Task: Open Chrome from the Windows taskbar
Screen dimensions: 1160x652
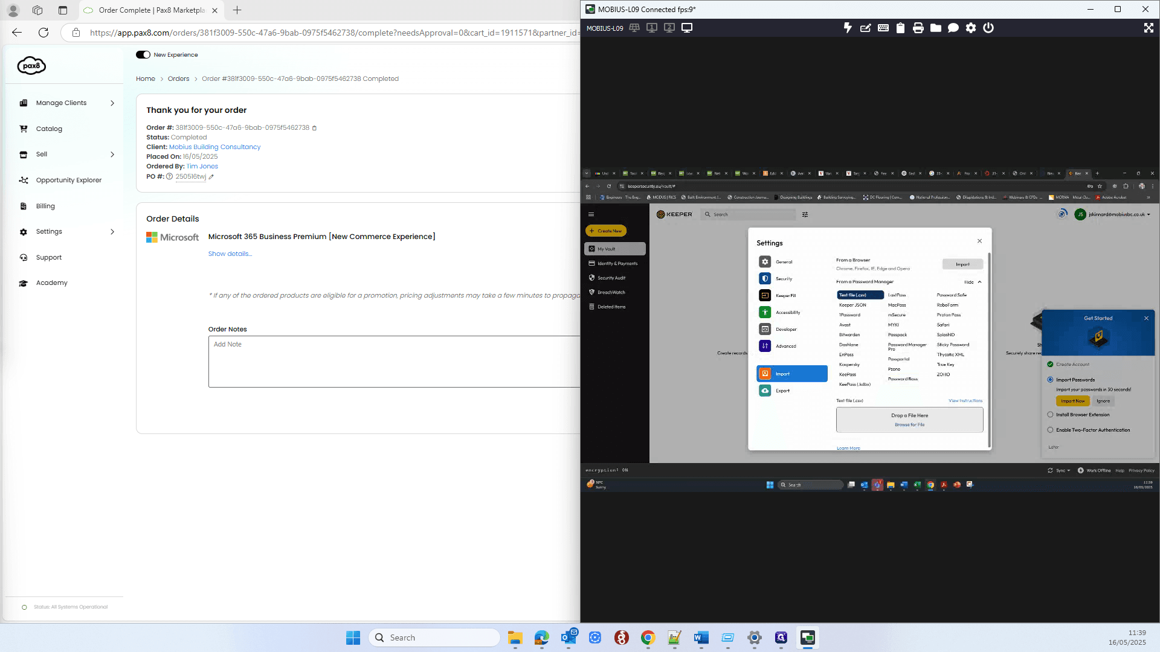Action: tap(648, 638)
